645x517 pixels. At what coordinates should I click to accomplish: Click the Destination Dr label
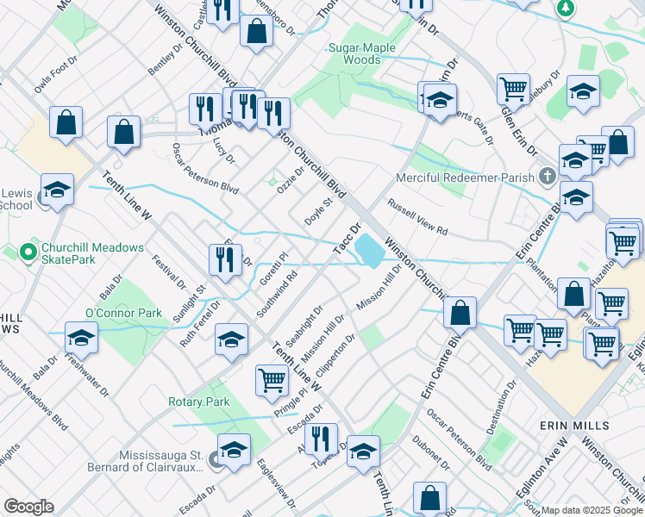point(502,408)
